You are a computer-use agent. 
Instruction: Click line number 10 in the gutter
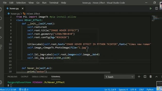click(x=10, y=44)
